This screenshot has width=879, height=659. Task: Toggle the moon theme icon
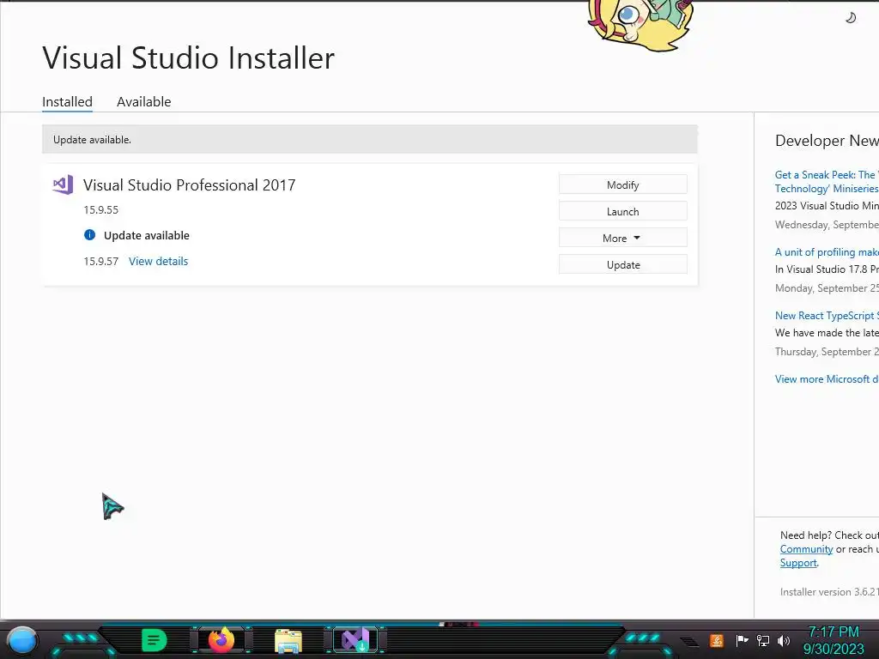[x=851, y=18]
